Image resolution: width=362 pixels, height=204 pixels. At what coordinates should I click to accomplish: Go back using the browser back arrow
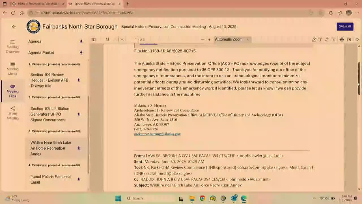pyautogui.click(x=5, y=13)
